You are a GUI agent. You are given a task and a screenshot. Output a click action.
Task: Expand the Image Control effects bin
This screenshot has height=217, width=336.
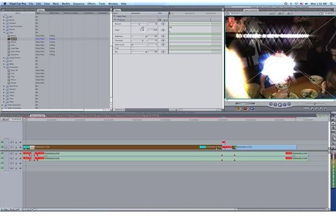(4, 58)
